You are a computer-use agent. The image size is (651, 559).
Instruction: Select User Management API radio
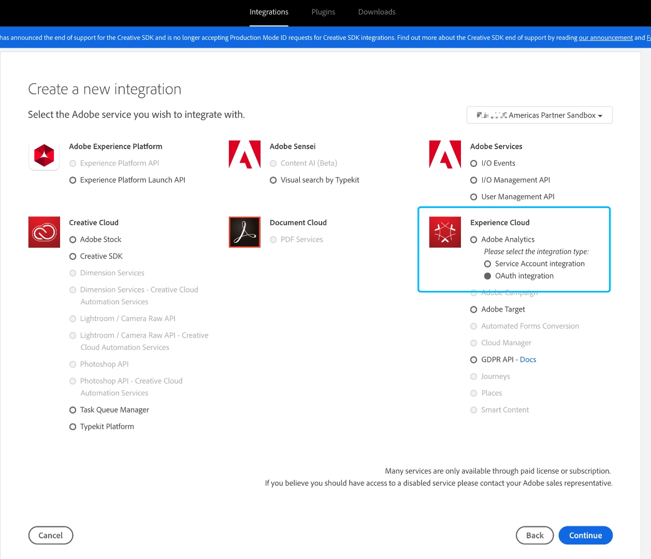(x=474, y=197)
